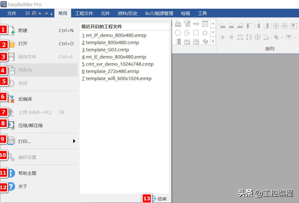The height and width of the screenshot is (203, 299).
Task: Click the compile icon next to save
Action: click(x=34, y=13)
